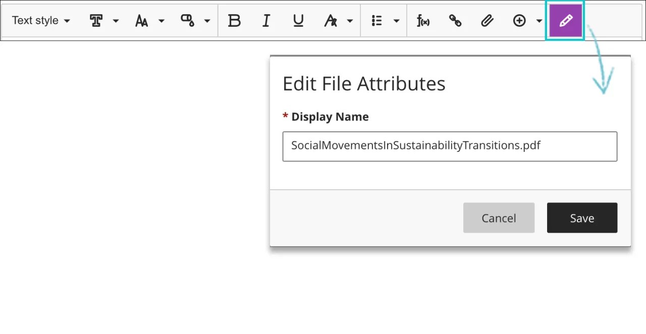646x334 pixels.
Task: Expand the list options arrow
Action: (x=396, y=21)
